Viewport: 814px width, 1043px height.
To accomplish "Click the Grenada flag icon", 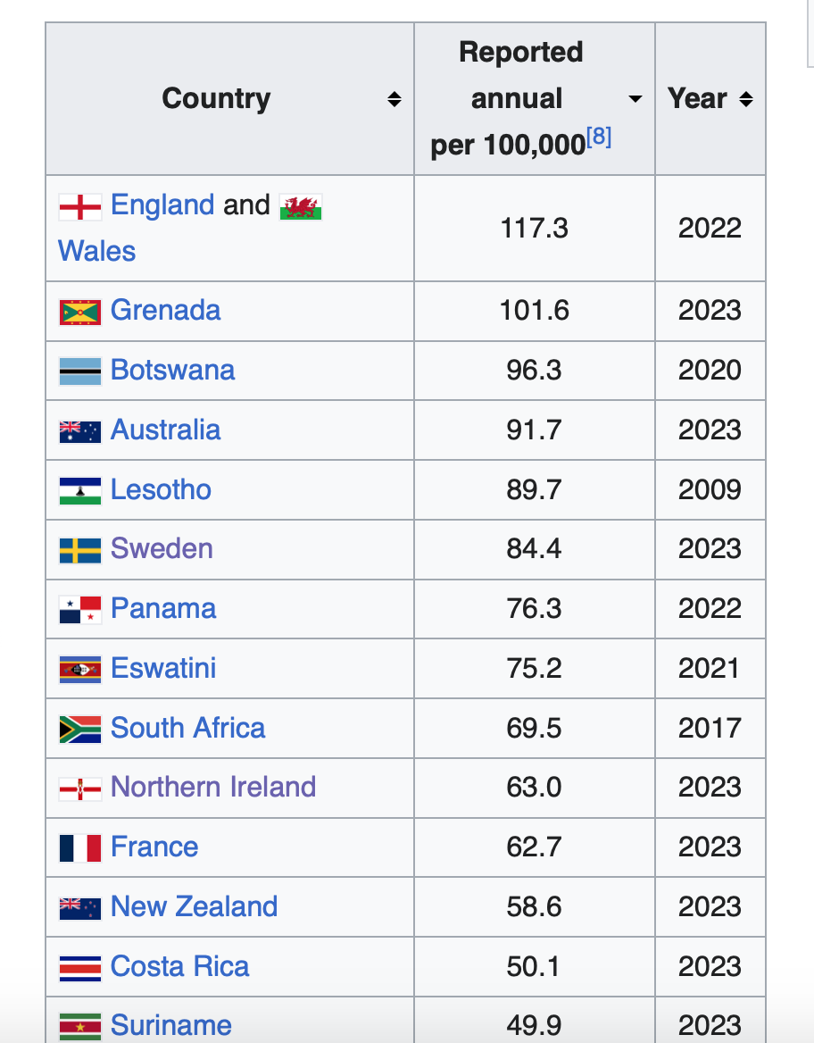I will [x=80, y=312].
